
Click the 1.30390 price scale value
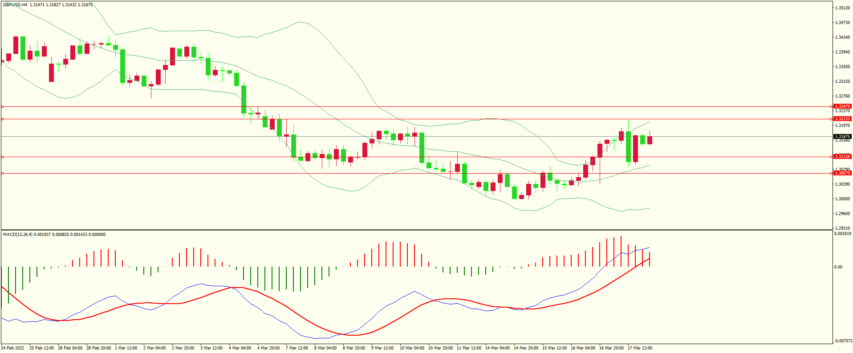[x=842, y=184]
